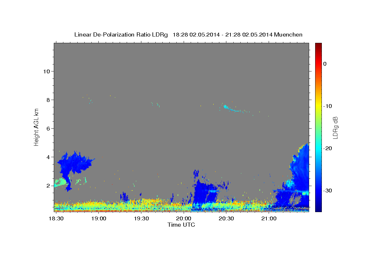Click the "Time UTC" axis label
The width and height of the screenshot is (382, 254).
click(181, 225)
